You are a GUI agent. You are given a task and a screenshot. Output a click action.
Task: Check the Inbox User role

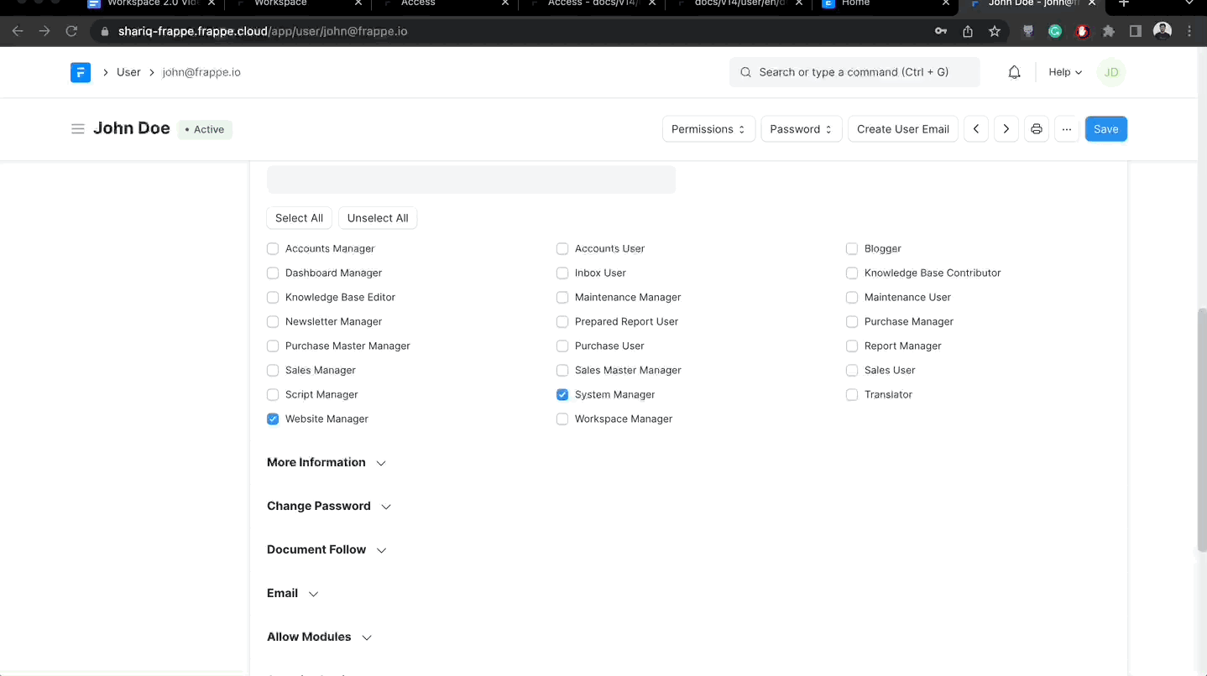click(562, 273)
